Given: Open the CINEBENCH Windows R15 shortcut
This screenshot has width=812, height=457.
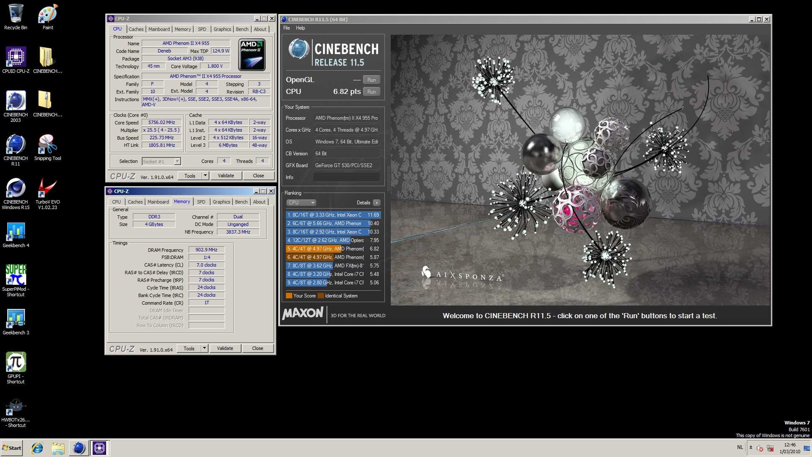Looking at the screenshot, I should click(16, 193).
